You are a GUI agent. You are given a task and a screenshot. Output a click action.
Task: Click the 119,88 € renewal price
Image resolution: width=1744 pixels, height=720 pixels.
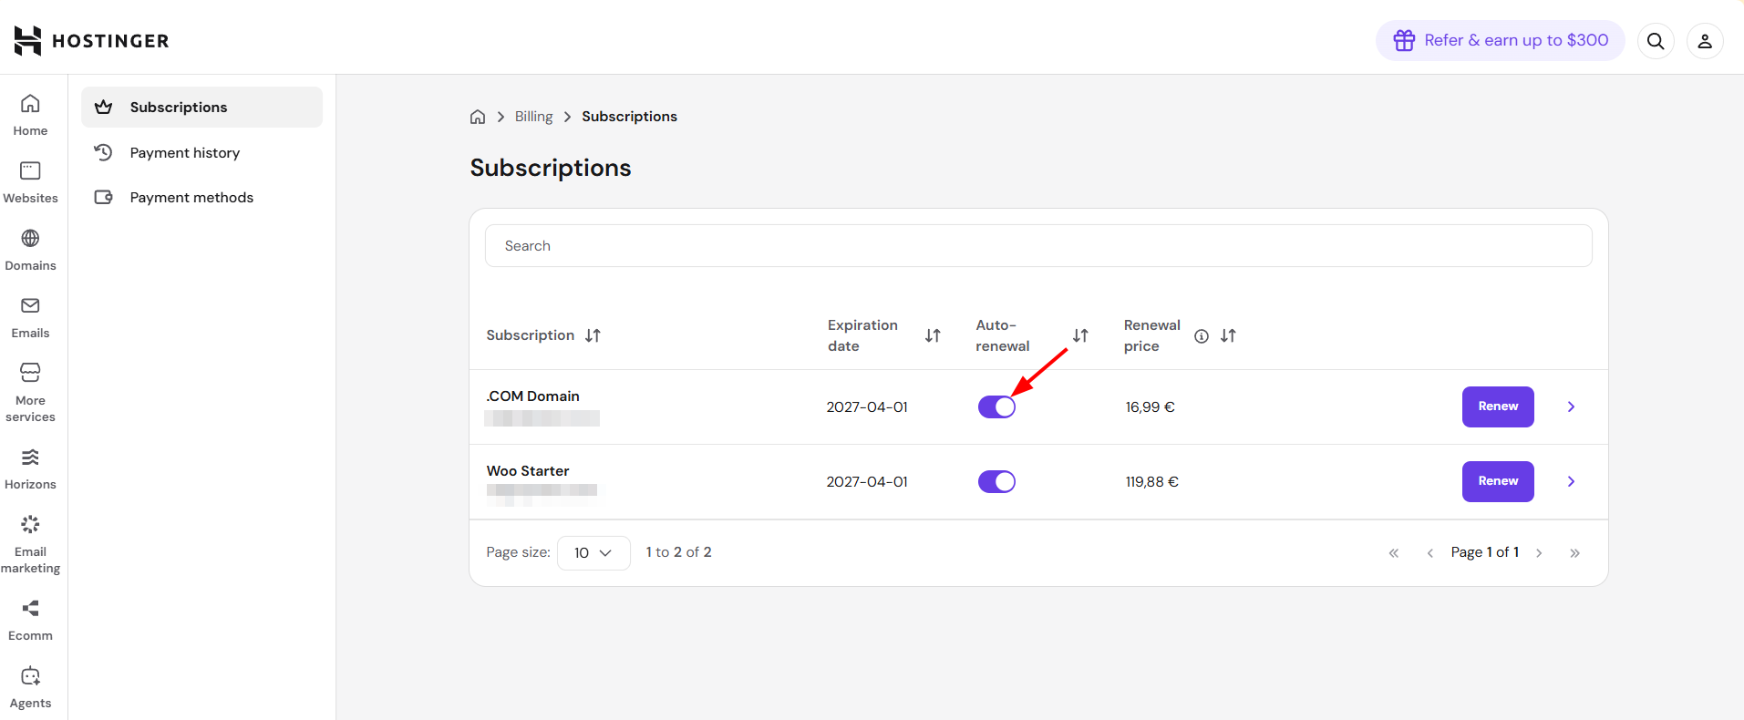click(1151, 482)
